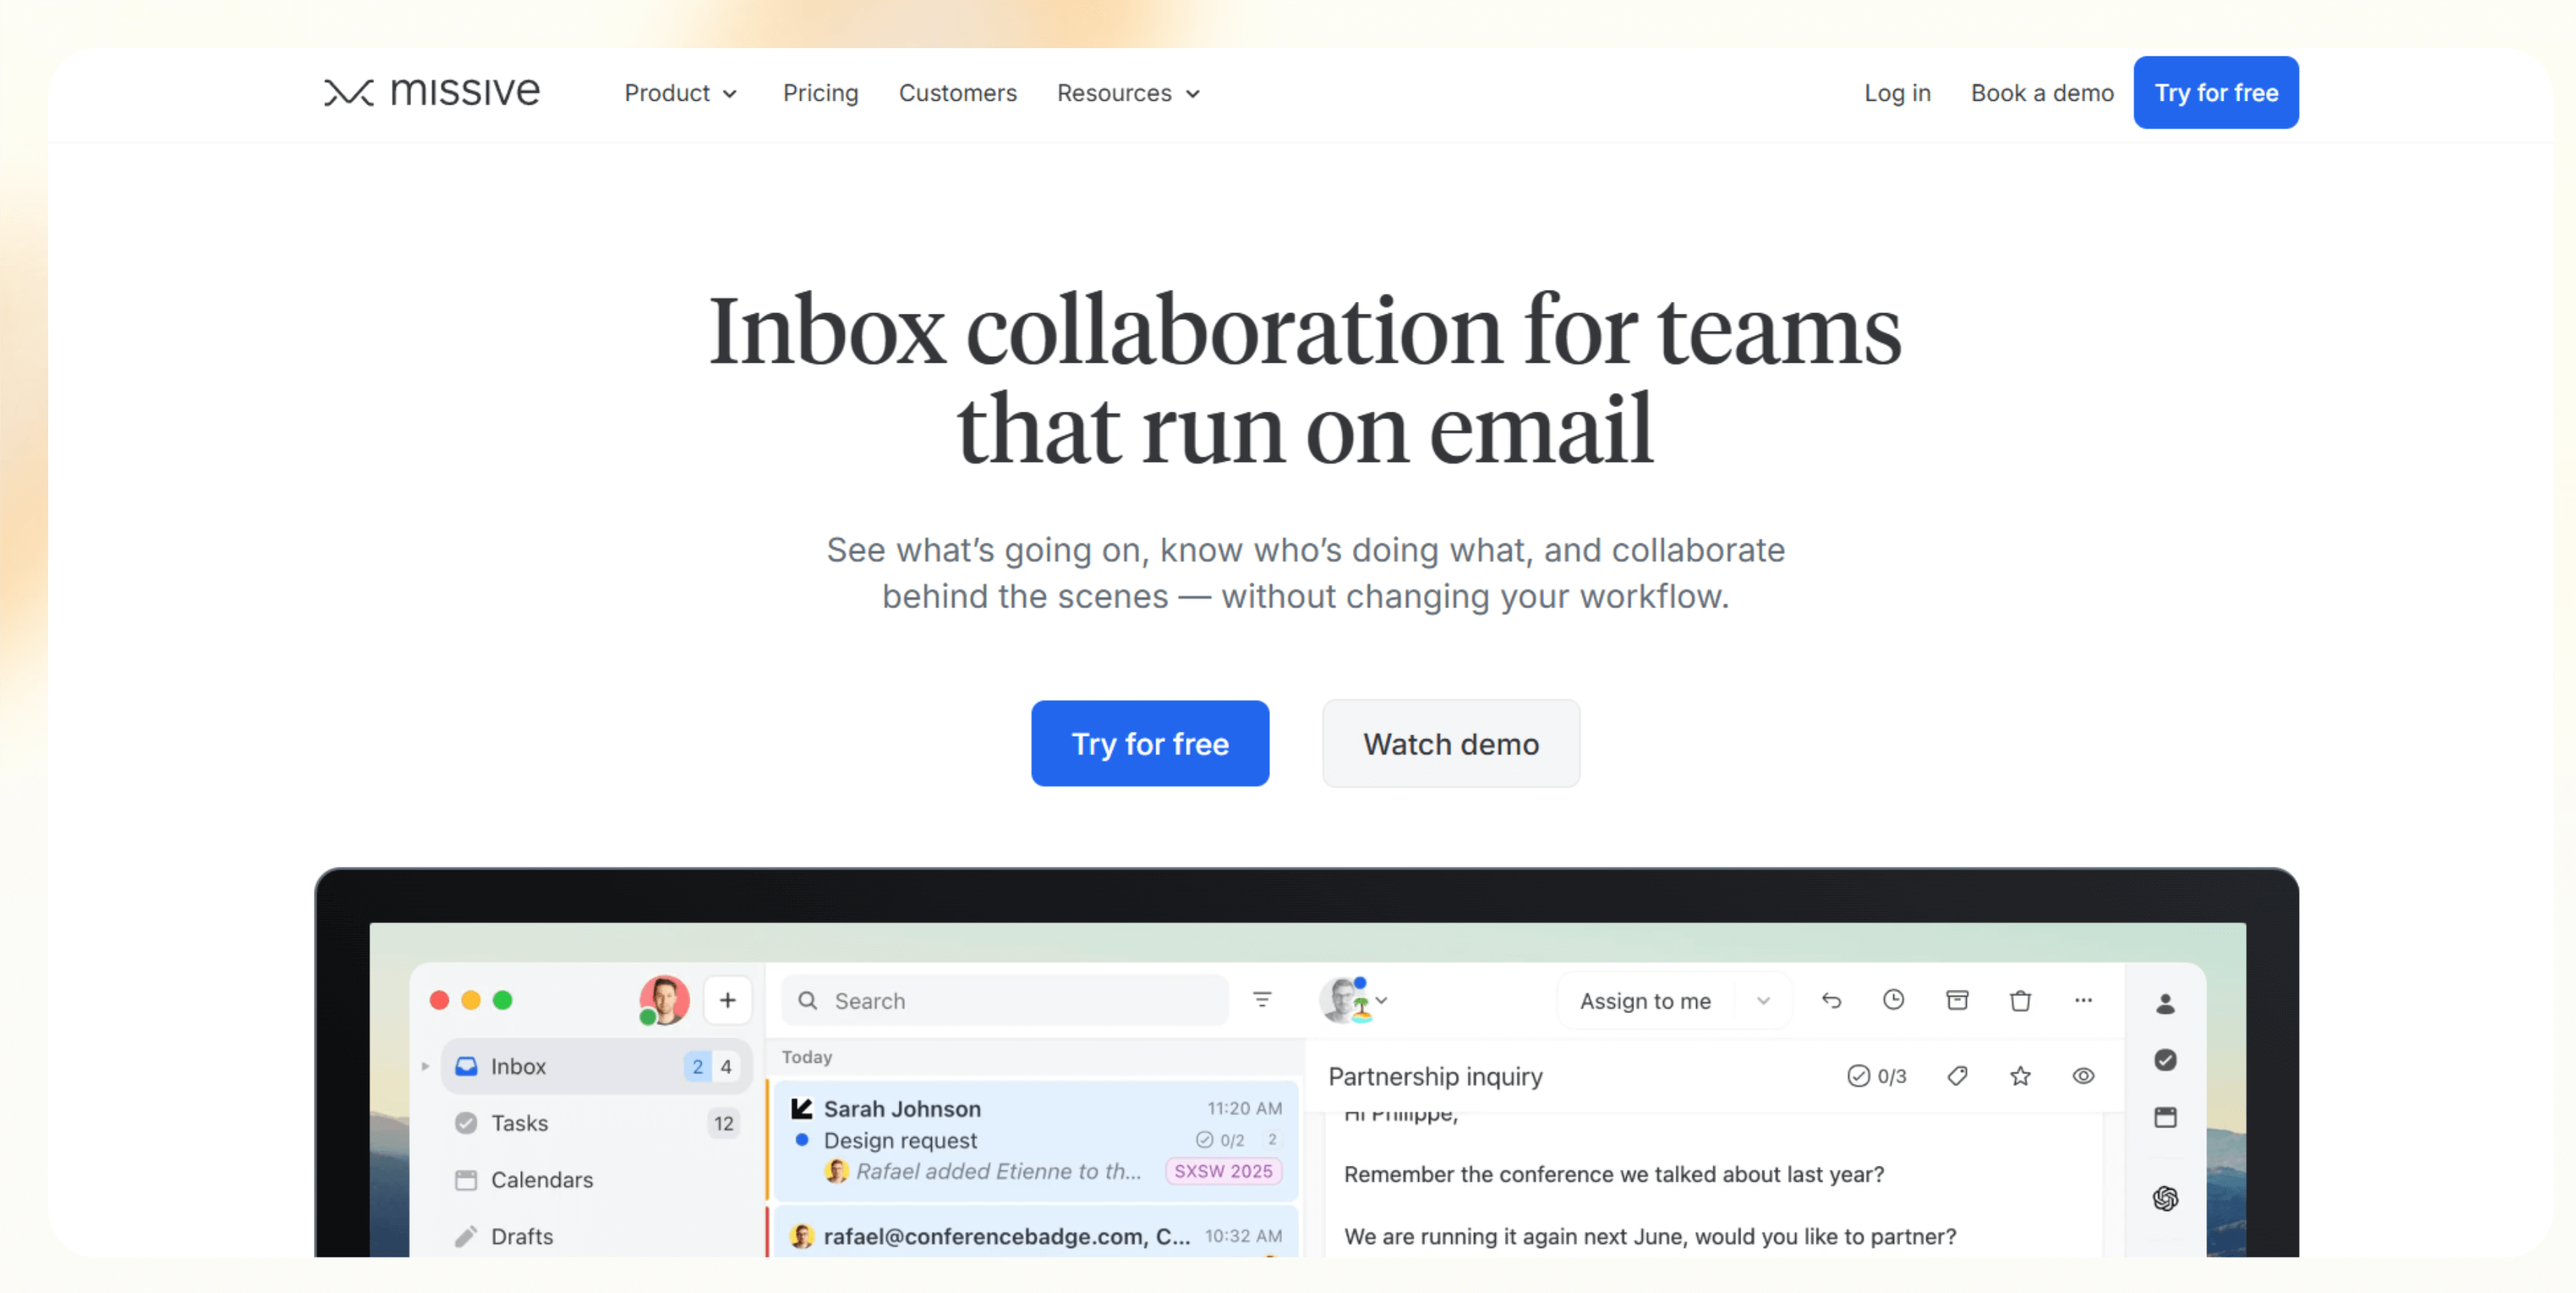Click the snooze clock icon
This screenshot has width=2576, height=1293.
[x=1893, y=1000]
